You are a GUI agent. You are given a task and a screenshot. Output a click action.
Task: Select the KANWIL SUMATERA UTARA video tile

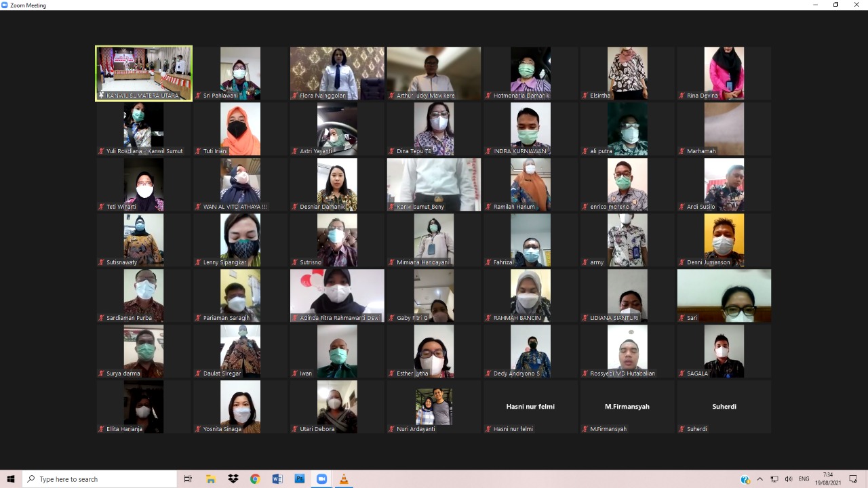point(144,73)
